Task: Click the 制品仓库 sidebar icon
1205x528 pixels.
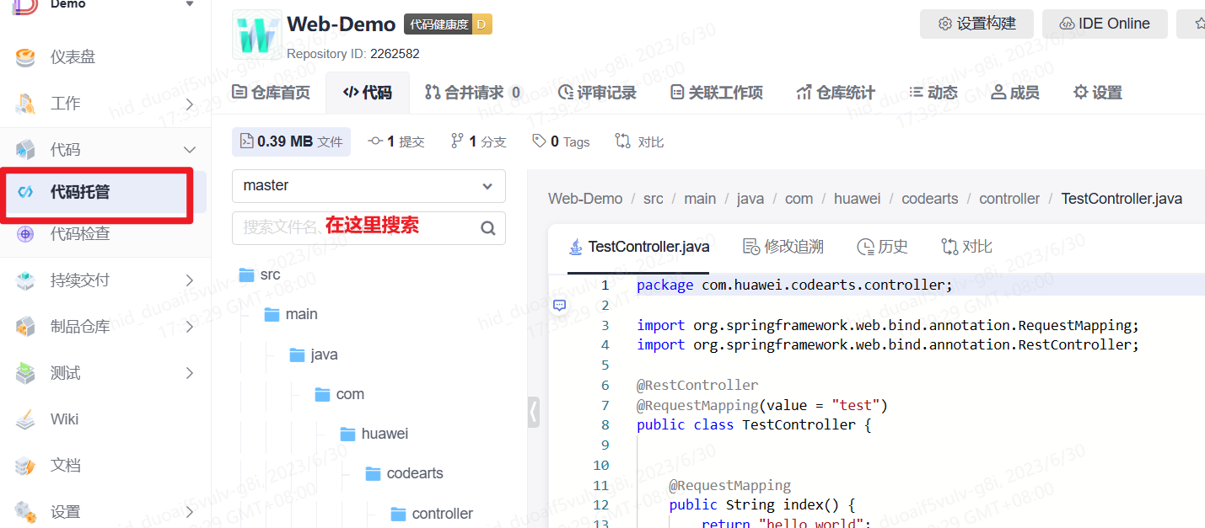Action: tap(26, 327)
